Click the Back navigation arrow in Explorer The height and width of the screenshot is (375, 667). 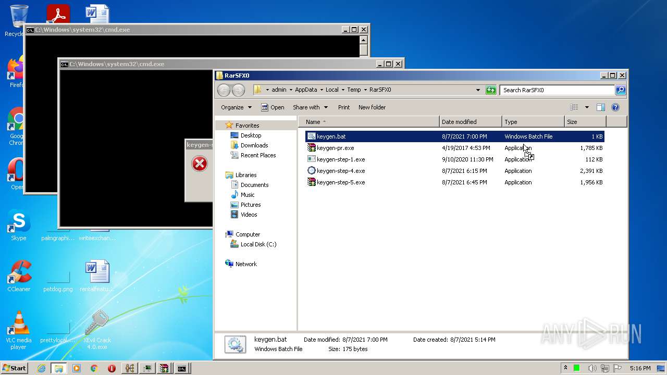[x=224, y=90]
